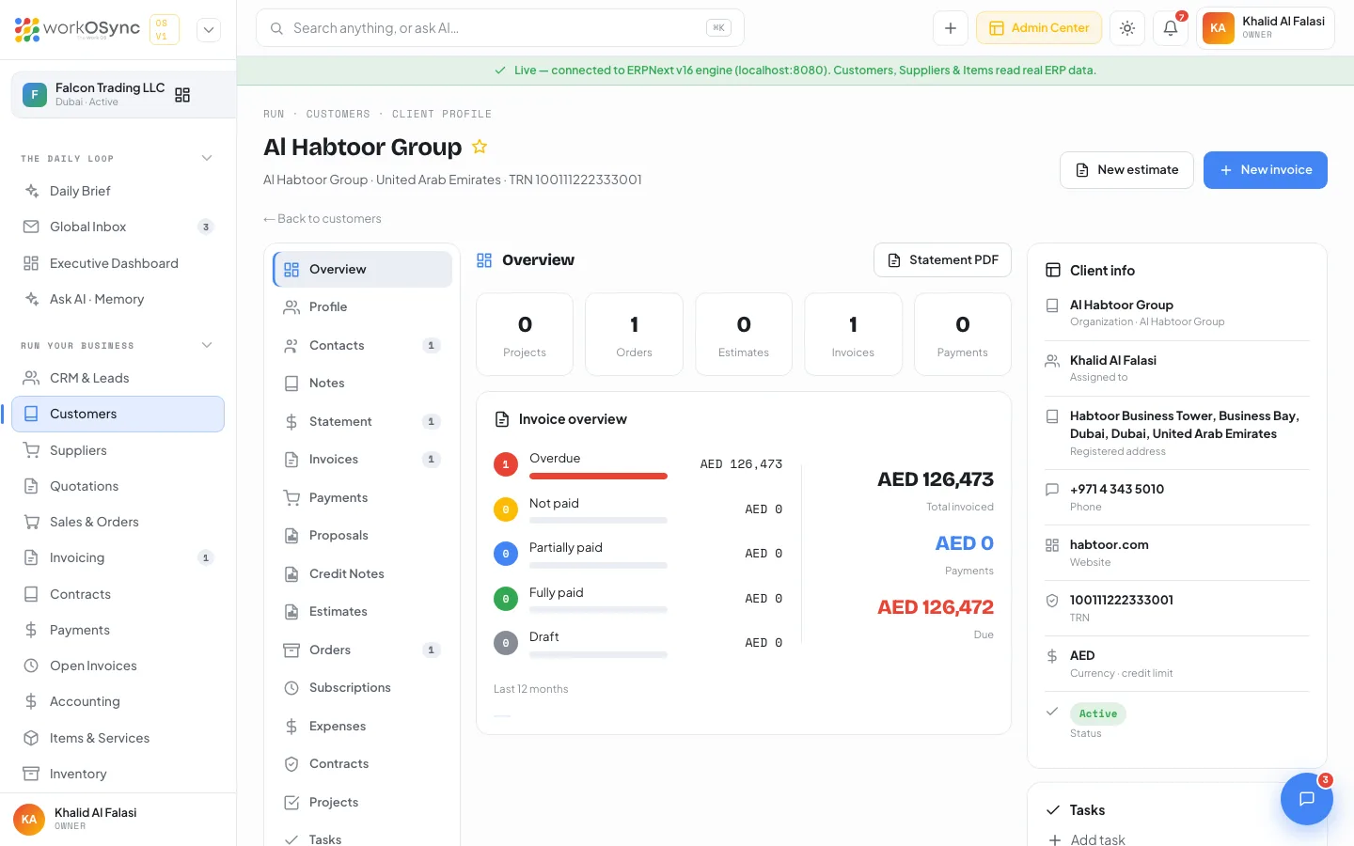
Task: Click the 0 Estimates summary card
Action: pyautogui.click(x=744, y=335)
